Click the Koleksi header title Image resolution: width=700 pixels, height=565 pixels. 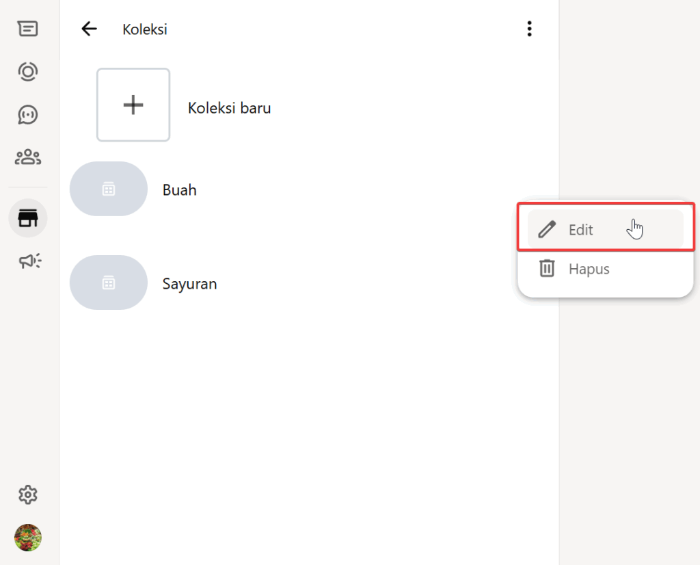[145, 29]
